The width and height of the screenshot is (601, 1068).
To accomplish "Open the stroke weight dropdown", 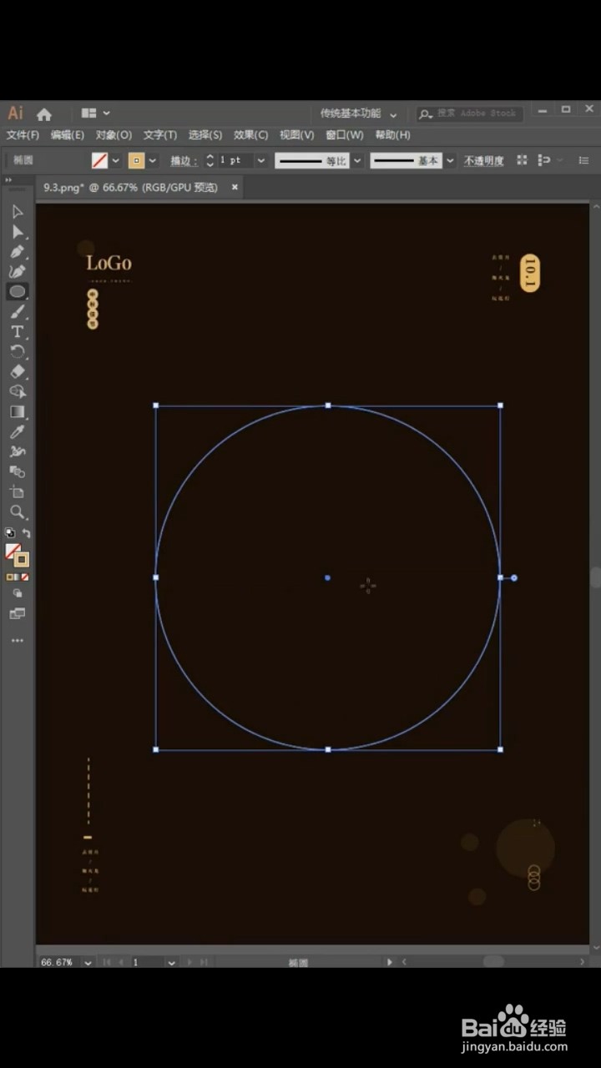I will click(x=261, y=160).
